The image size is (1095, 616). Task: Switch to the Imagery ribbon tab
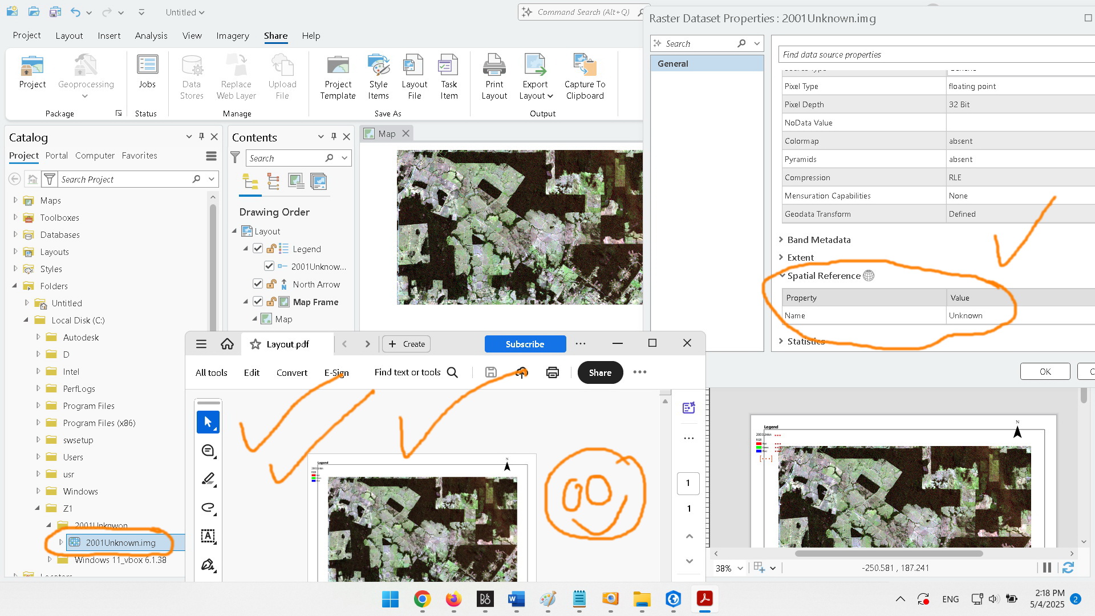pos(232,35)
